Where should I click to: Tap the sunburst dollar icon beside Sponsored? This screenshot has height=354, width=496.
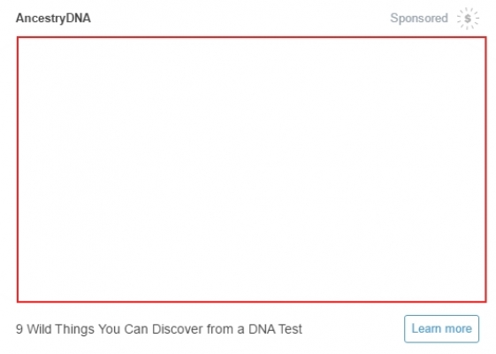pos(468,19)
